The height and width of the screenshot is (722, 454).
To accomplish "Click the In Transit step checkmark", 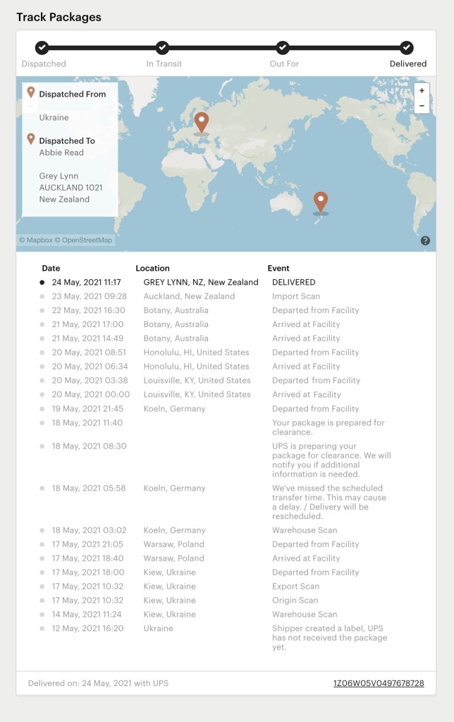I will [163, 48].
